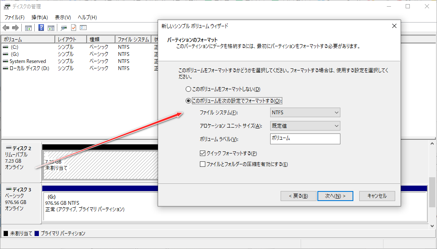Screen dimensions: 437x249
Task: Click the Disk Management title bar app icon
Action: click(x=7, y=6)
